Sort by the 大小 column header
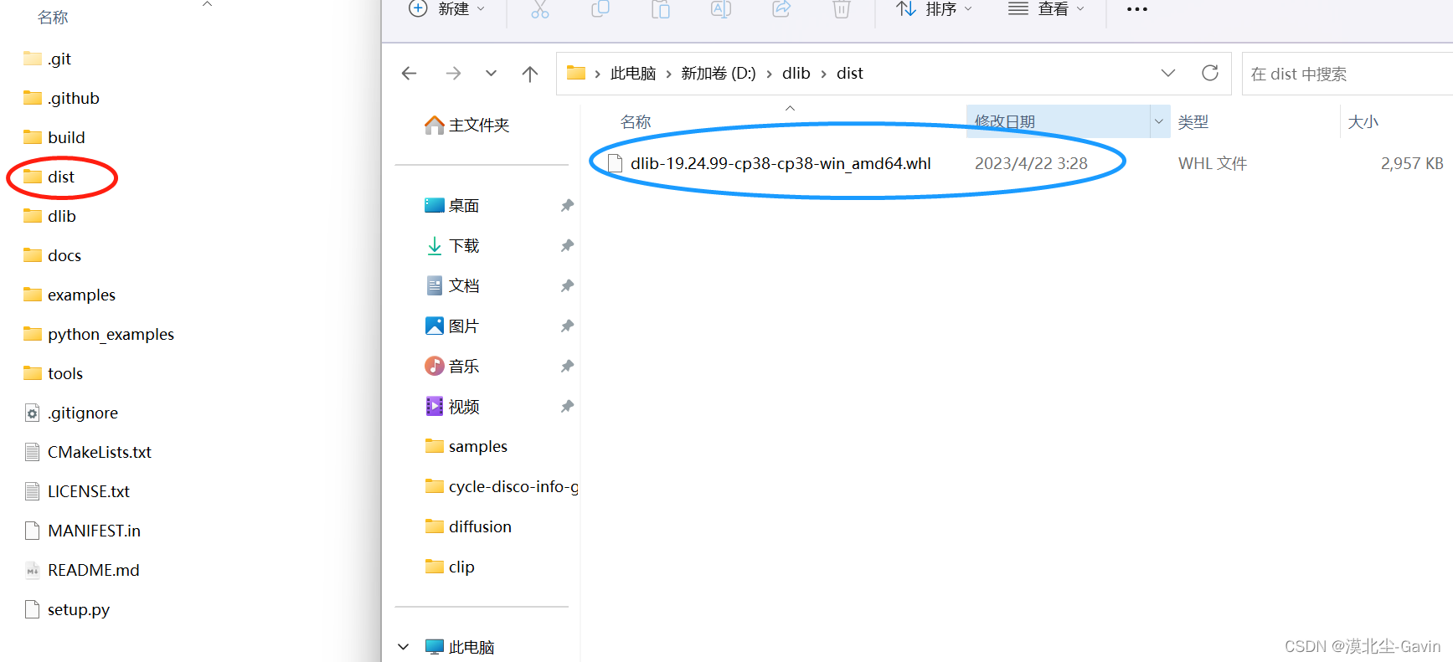 tap(1363, 122)
